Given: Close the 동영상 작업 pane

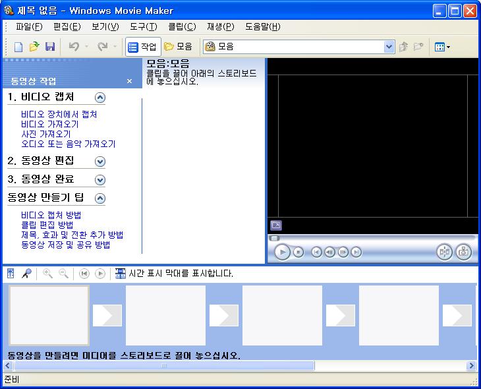Looking at the screenshot, I should (x=129, y=81).
